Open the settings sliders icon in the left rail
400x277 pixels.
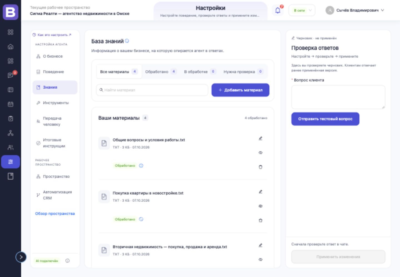click(x=11, y=162)
